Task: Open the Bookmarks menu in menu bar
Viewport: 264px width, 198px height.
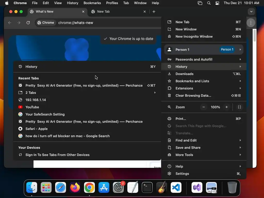Action: [92, 3]
